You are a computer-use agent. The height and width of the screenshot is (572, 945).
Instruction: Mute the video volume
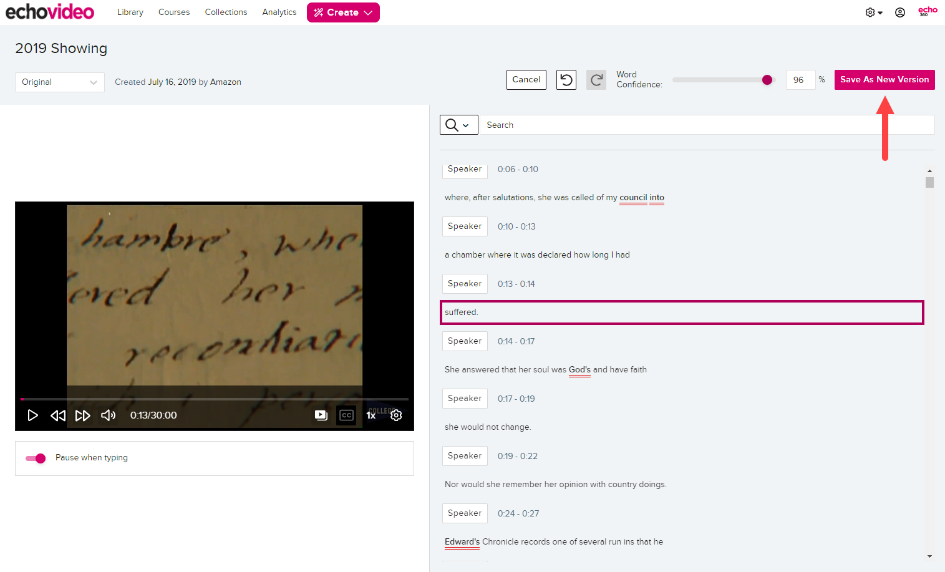108,415
